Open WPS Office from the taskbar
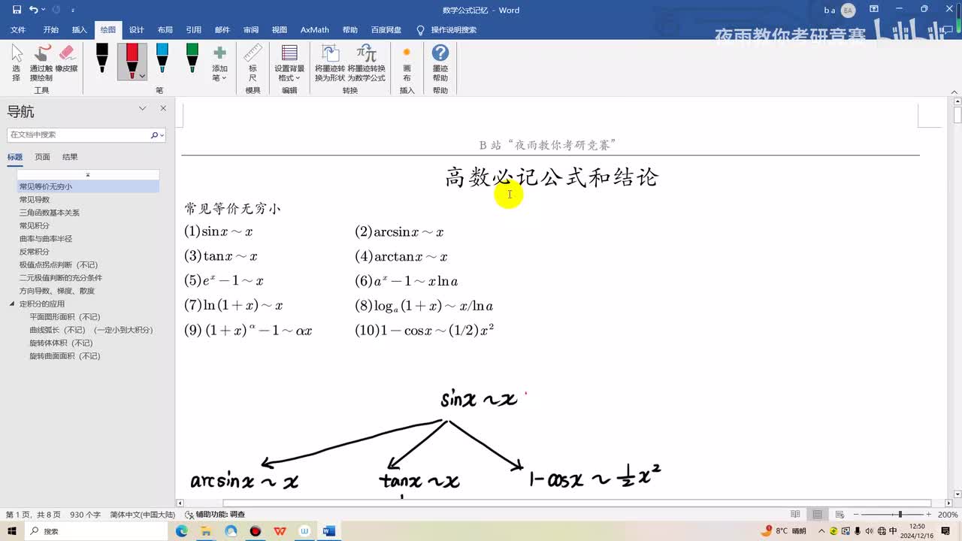The width and height of the screenshot is (962, 541). pos(280,531)
